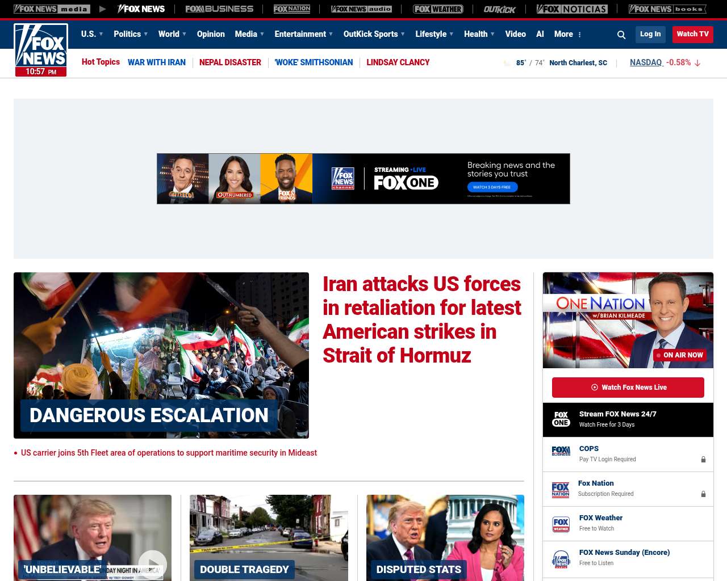Open the One Nation Brian Kilmeade thumbnail
This screenshot has width=727, height=581.
coord(628,320)
